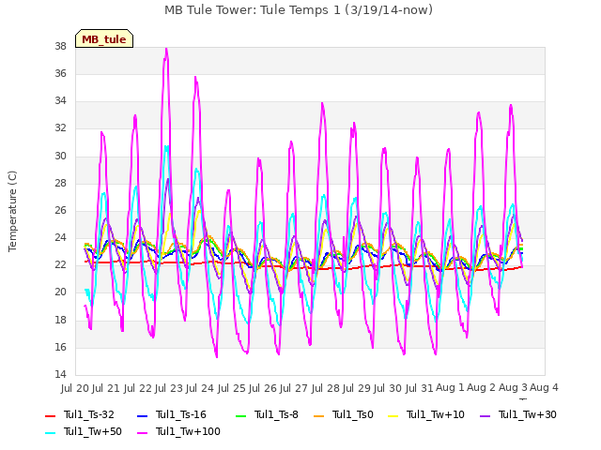Viewport: 601px width, 450px height.
Task: Click the 34 y-axis tick label
Action: [x=60, y=101]
